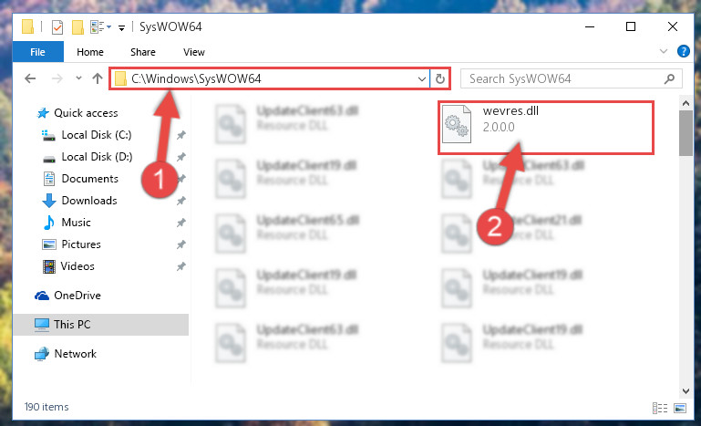Open the Share ribbon tab
Viewport: 701px width, 426px height.
point(143,52)
